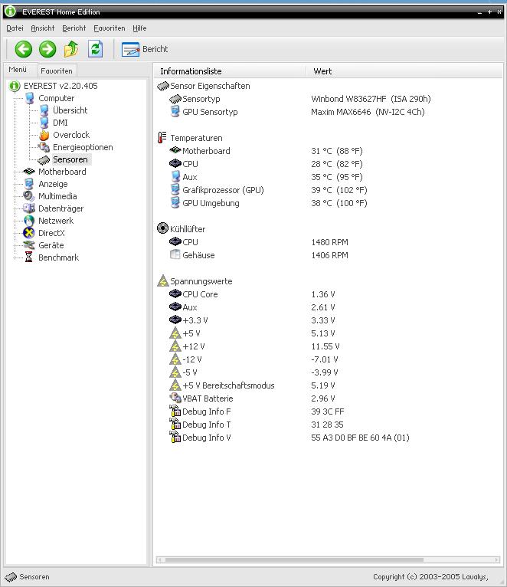507x587 pixels.
Task: Expand the DirectX tree node
Action: click(15, 233)
